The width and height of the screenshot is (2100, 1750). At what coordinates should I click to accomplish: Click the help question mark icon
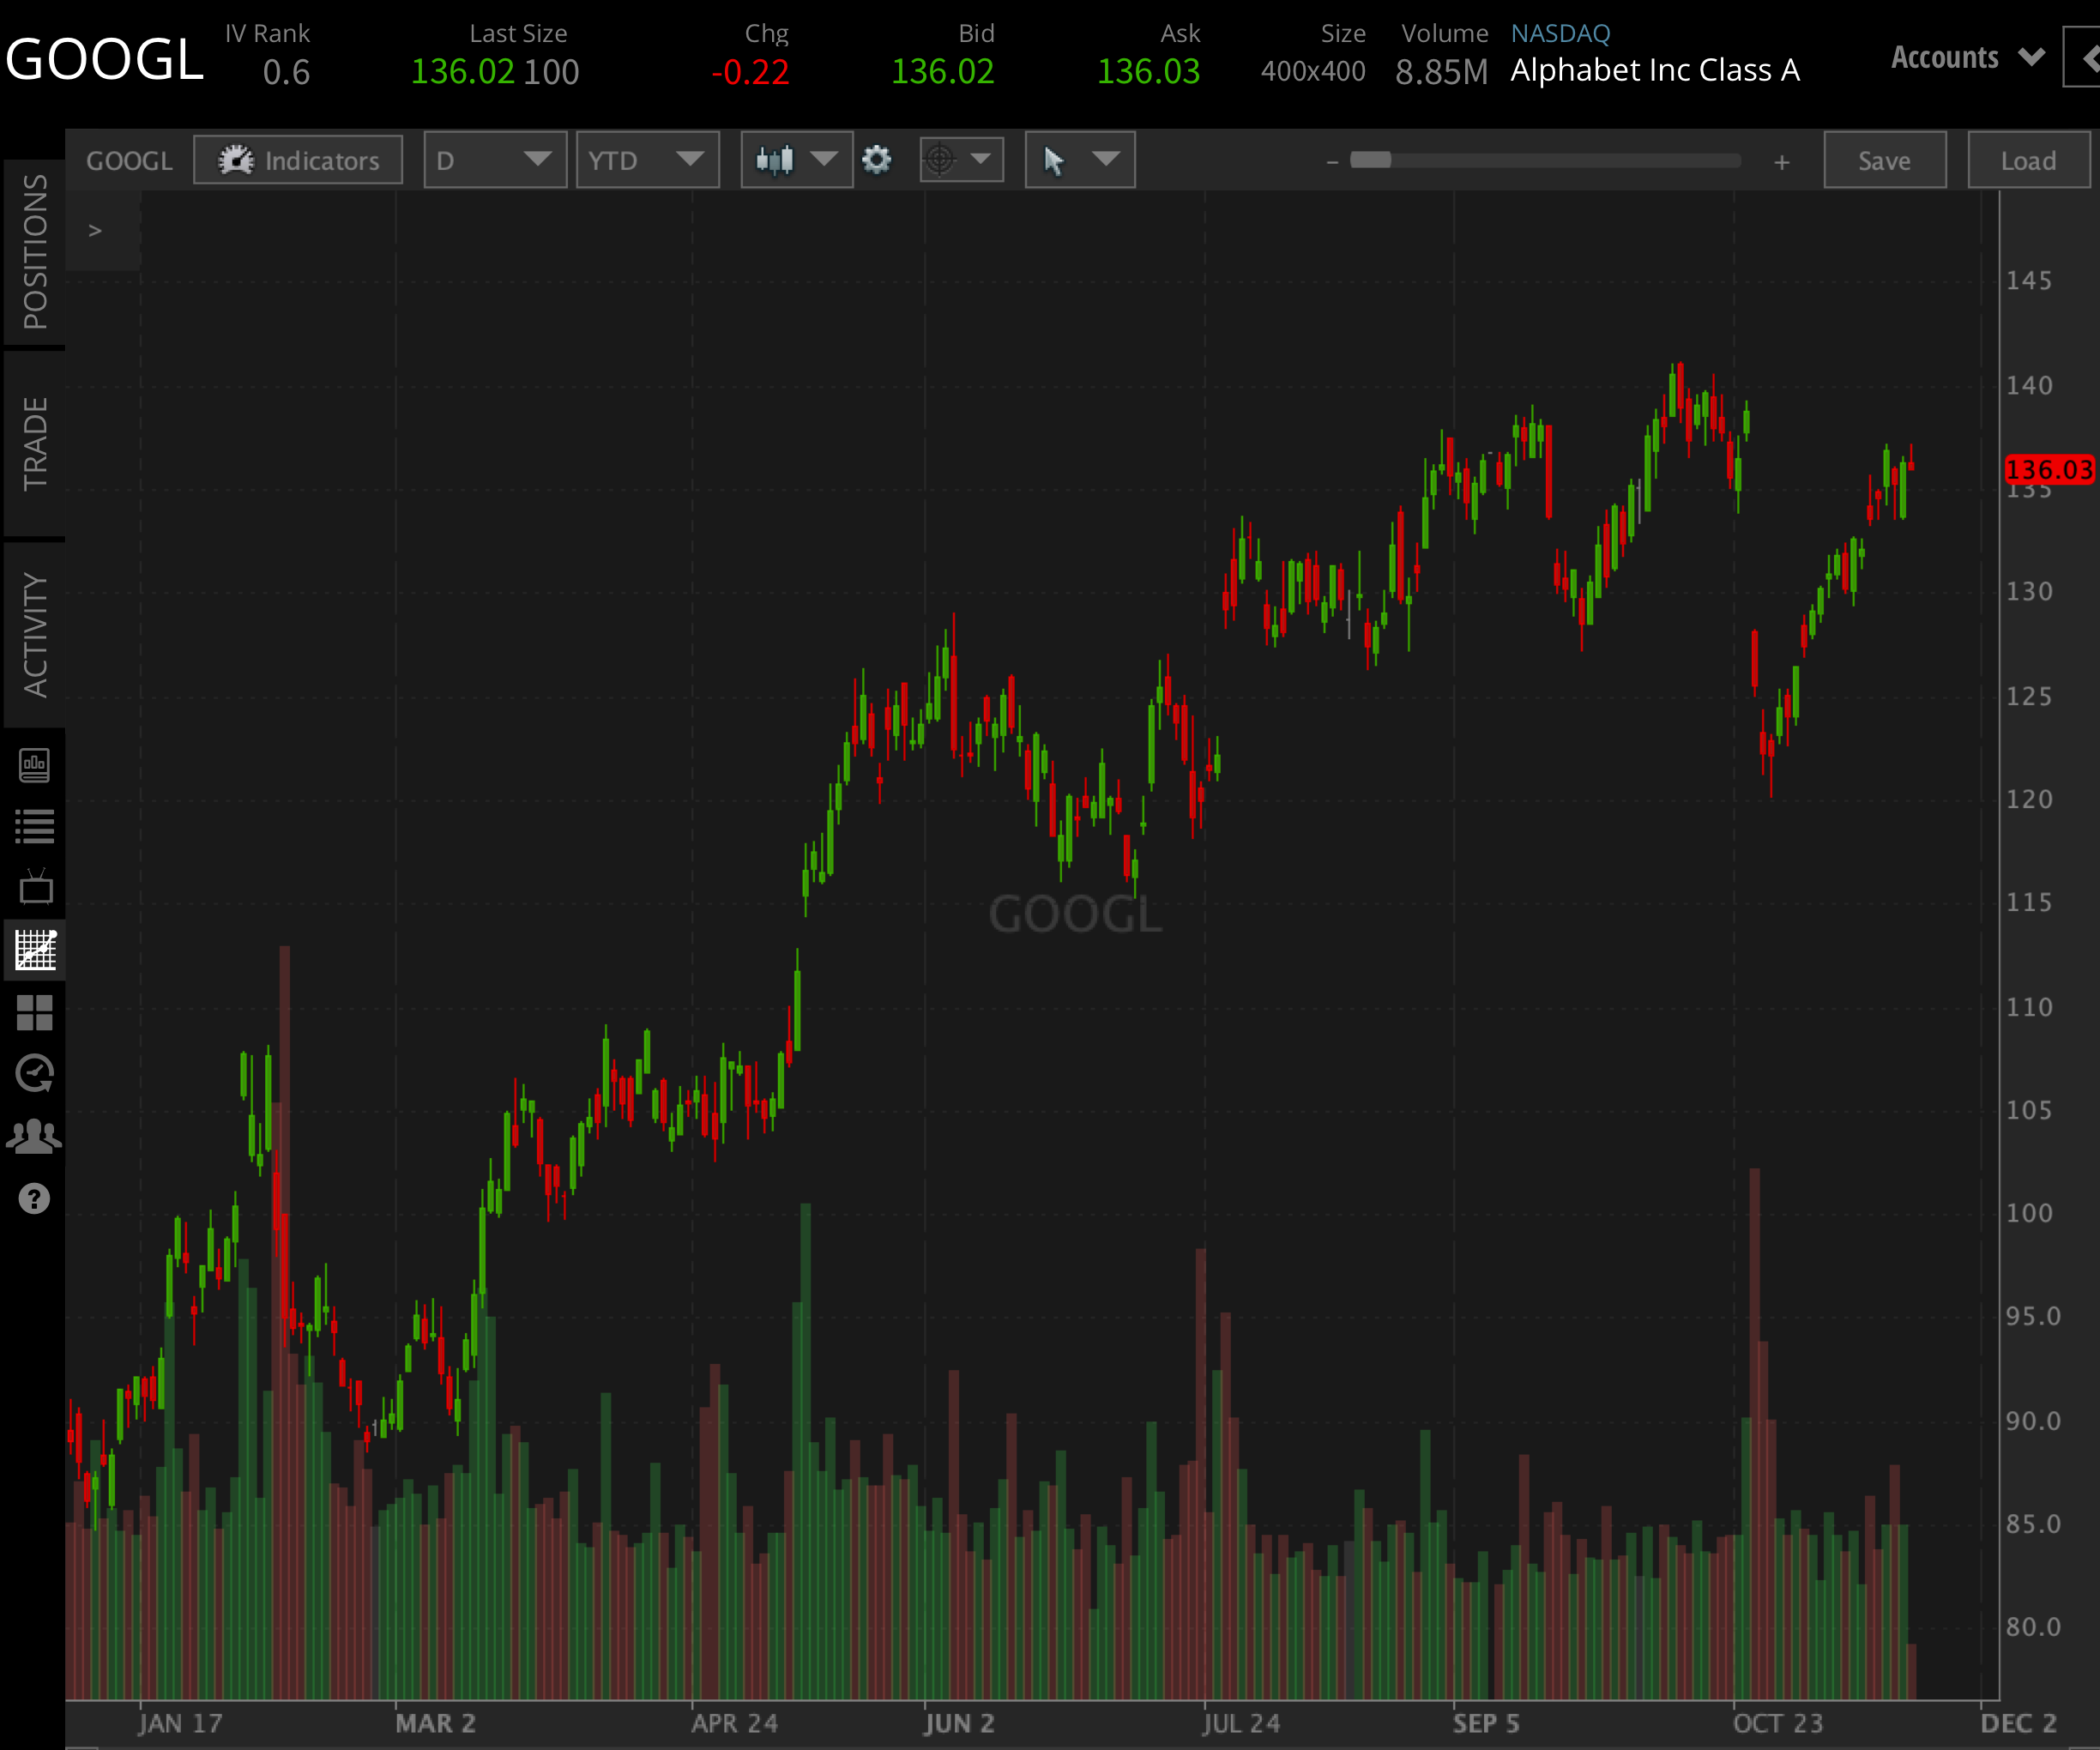35,1198
